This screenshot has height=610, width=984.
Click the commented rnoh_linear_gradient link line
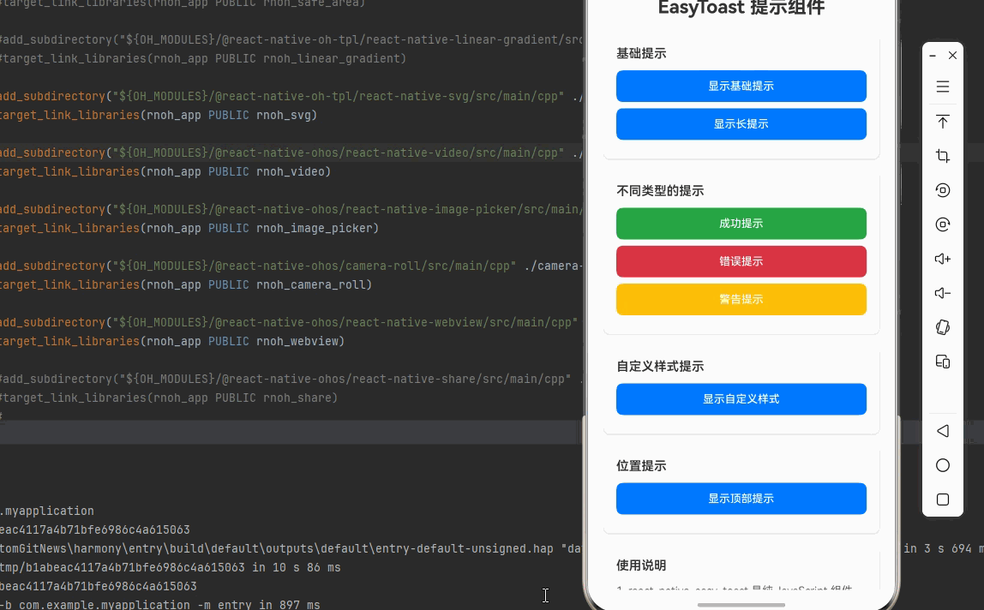click(203, 58)
